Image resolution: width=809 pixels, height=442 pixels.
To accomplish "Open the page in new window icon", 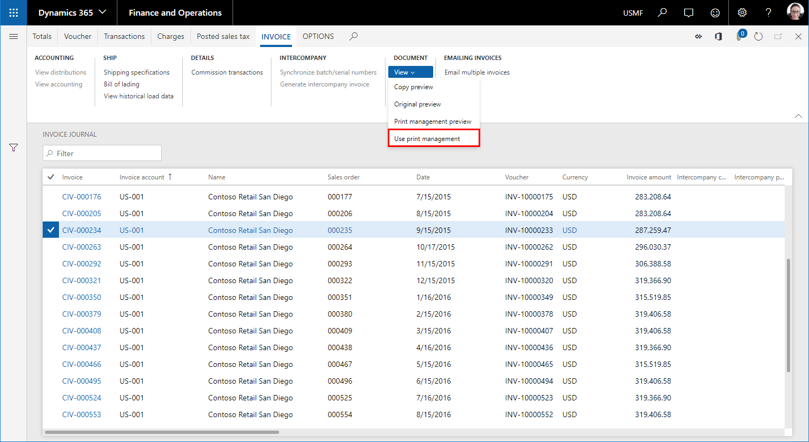I will coord(778,36).
